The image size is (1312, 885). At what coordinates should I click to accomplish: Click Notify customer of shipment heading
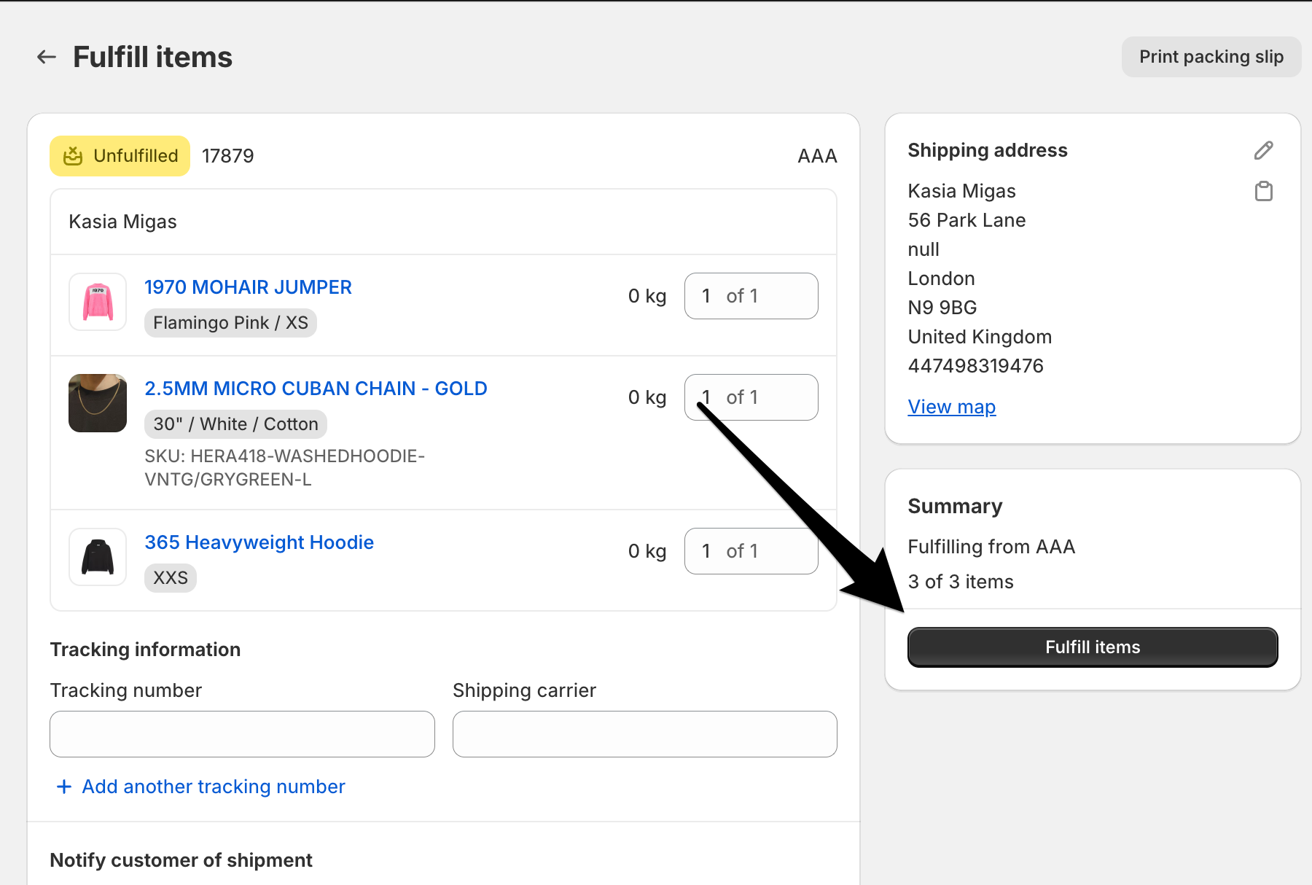[181, 860]
